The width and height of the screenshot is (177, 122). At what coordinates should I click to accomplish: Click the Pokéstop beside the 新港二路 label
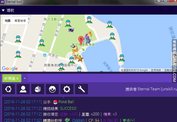tap(42, 43)
